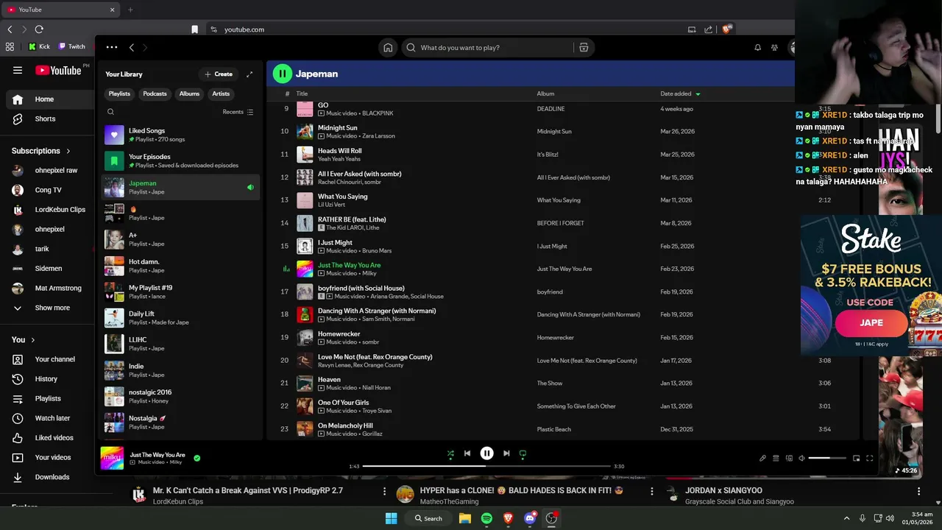Expand the YouTube Subscriptions section chevron
942x530 pixels.
[x=68, y=151]
